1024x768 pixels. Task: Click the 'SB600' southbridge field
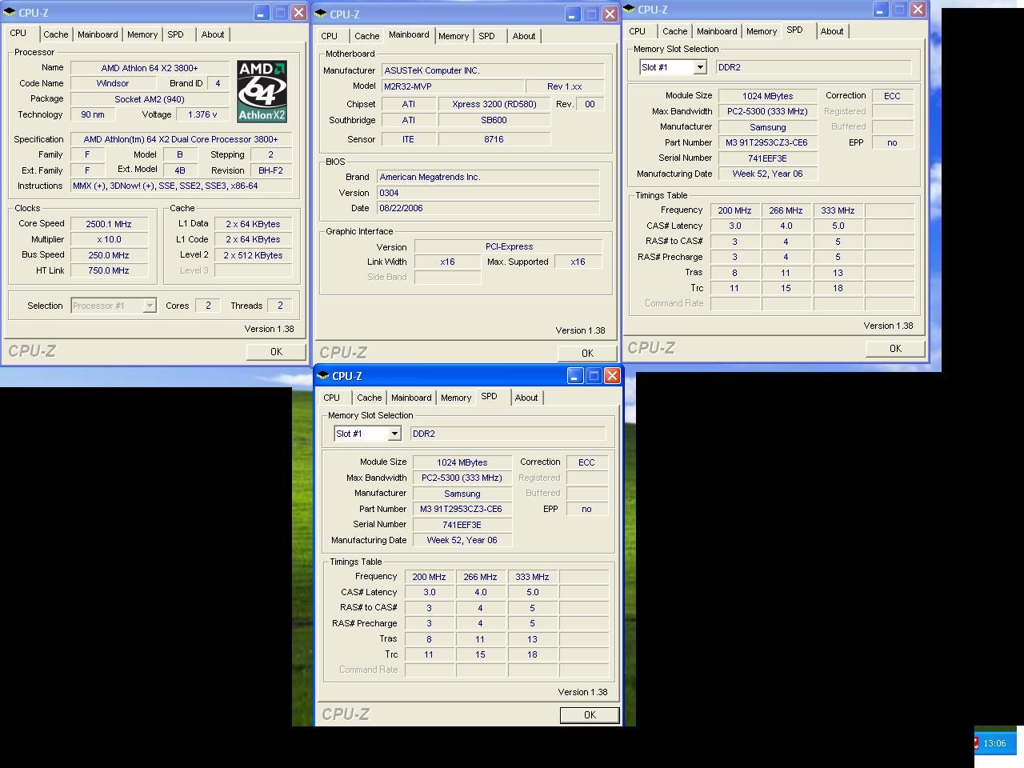tap(494, 120)
